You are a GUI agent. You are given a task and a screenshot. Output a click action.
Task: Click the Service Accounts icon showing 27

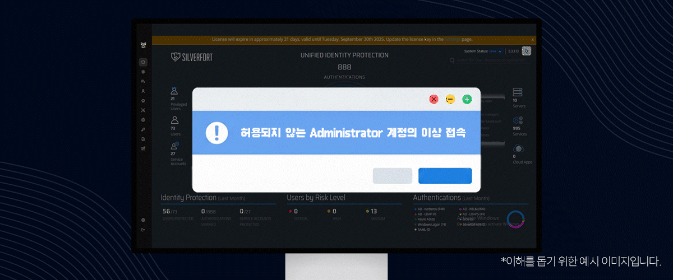coord(174,147)
